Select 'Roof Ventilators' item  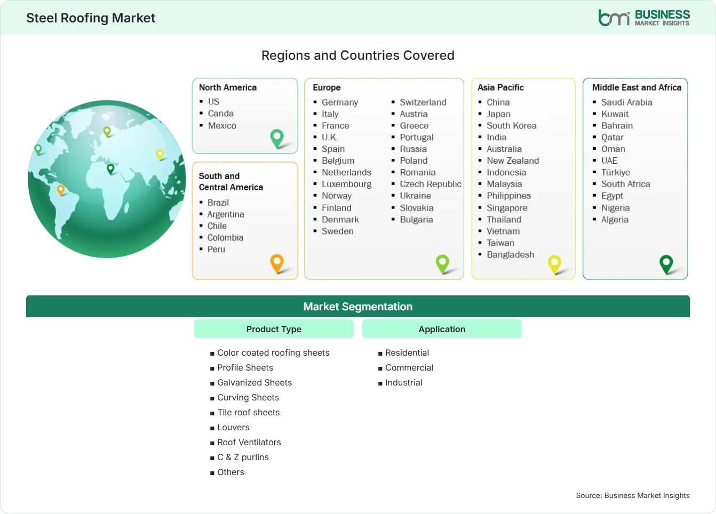[x=249, y=442]
